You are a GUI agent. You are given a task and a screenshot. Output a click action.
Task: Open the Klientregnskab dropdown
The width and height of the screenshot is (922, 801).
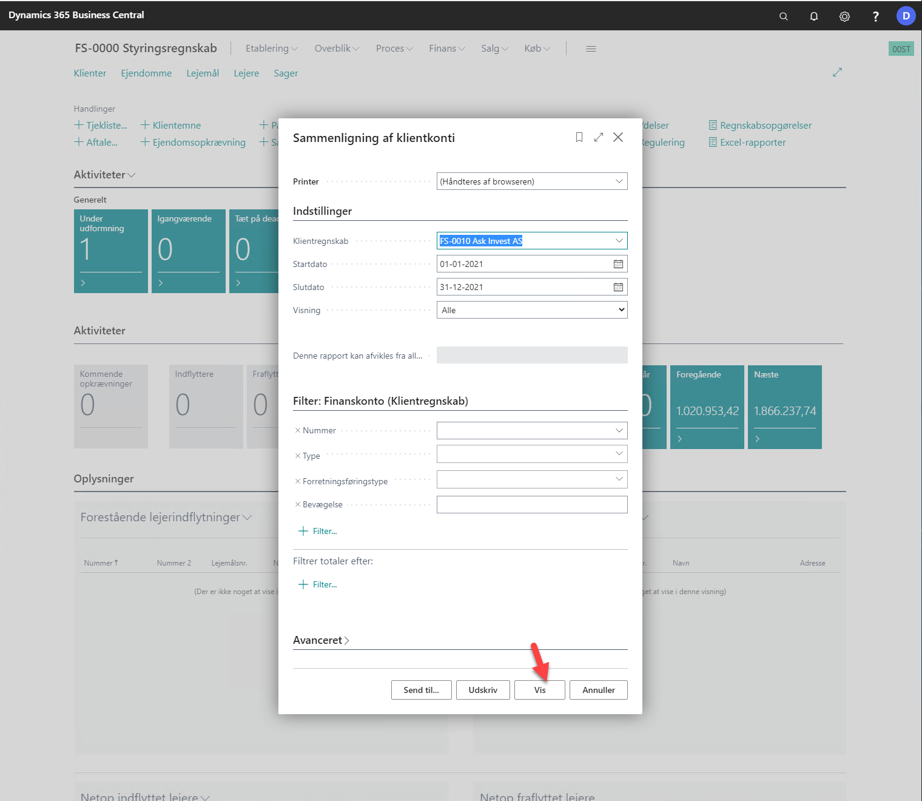pos(619,241)
